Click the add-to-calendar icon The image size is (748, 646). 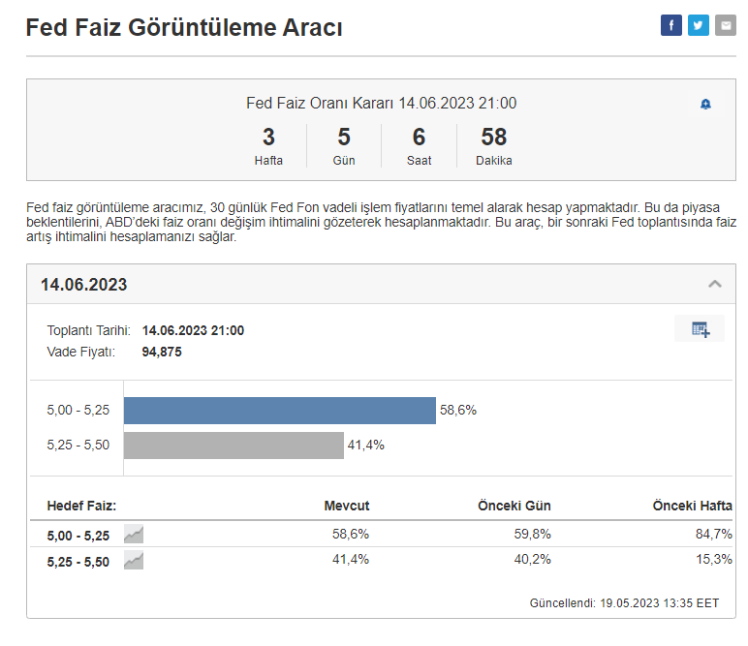coord(700,329)
